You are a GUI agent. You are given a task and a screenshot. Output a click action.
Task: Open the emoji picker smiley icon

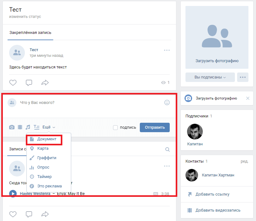(167, 103)
